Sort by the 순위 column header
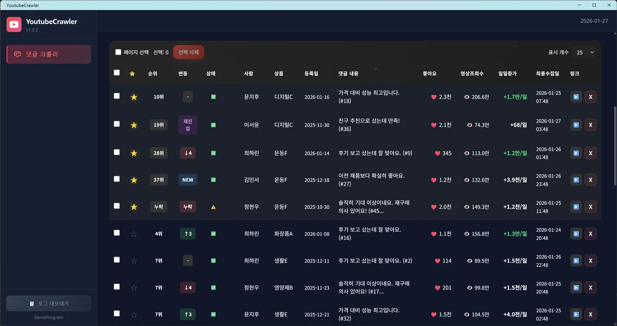 coord(153,74)
